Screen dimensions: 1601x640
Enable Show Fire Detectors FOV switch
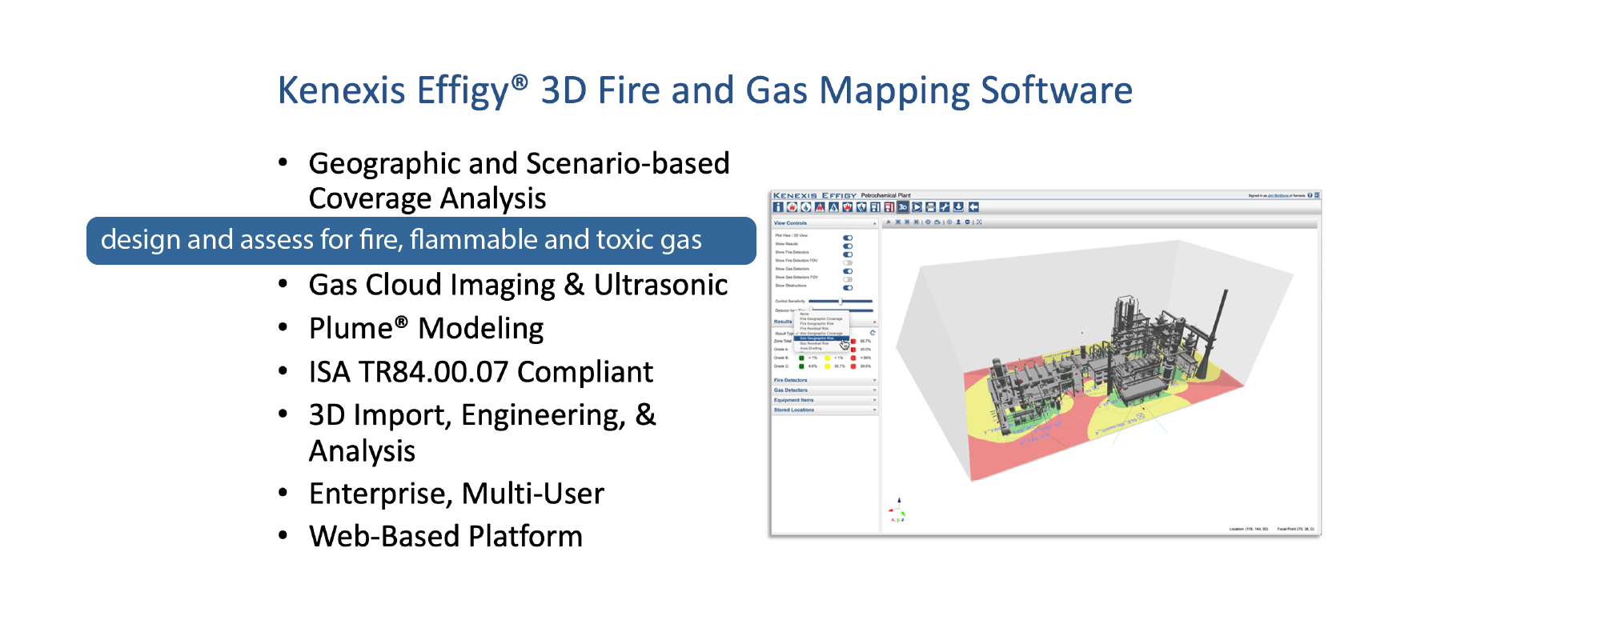tap(848, 262)
